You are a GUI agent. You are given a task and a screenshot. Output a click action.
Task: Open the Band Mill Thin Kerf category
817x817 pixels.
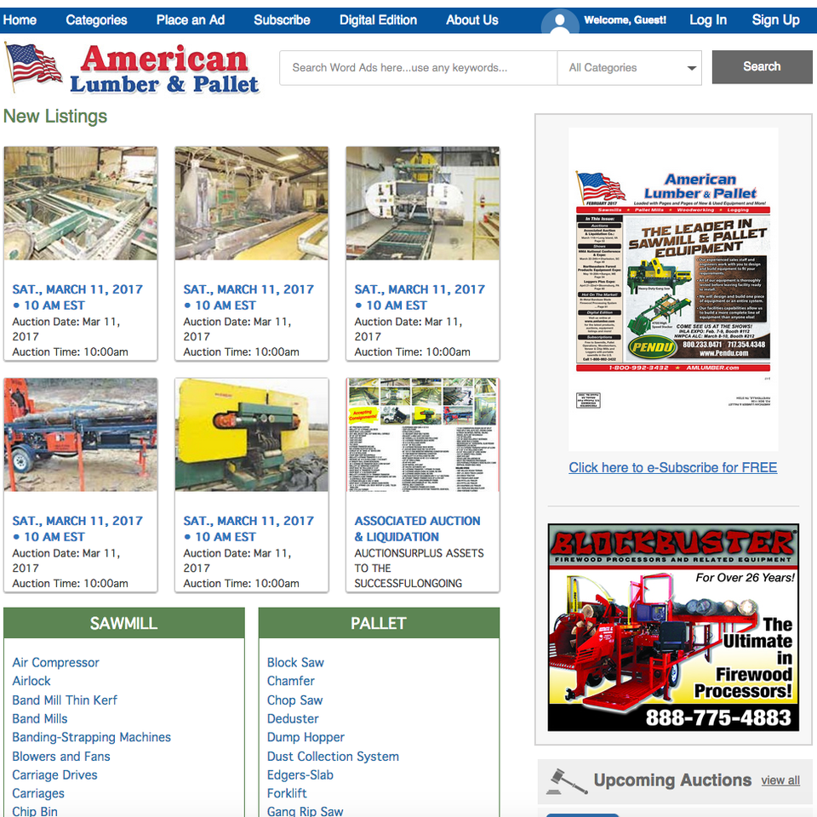[x=65, y=700]
